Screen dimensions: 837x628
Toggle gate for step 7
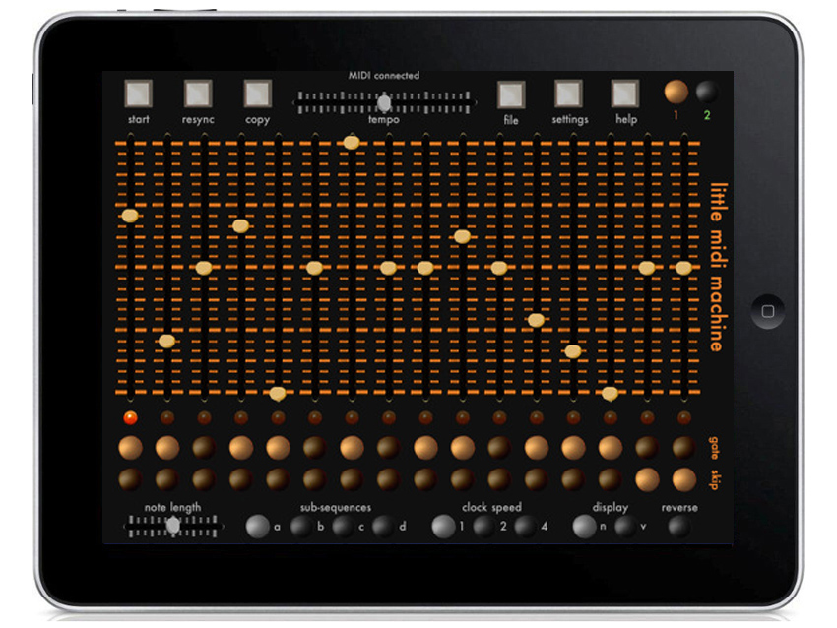click(x=352, y=448)
